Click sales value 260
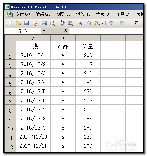Viewport: 147px width, 156px height. click(x=88, y=127)
